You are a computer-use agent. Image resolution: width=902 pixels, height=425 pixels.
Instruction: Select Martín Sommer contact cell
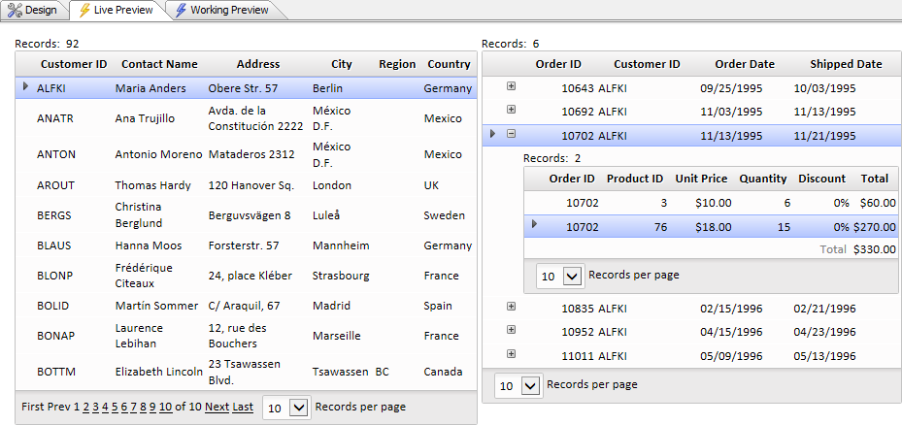coord(156,306)
